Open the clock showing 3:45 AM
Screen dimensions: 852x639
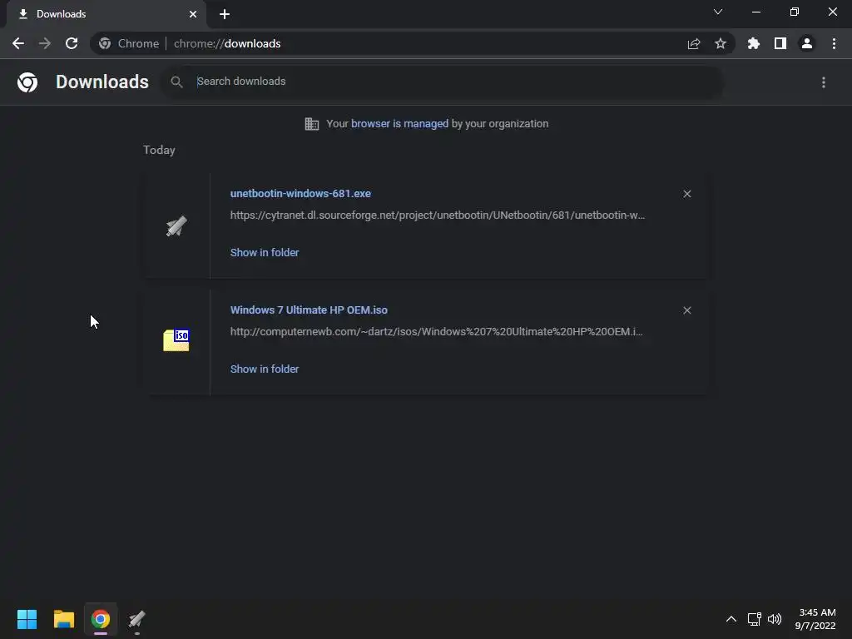tap(815, 619)
